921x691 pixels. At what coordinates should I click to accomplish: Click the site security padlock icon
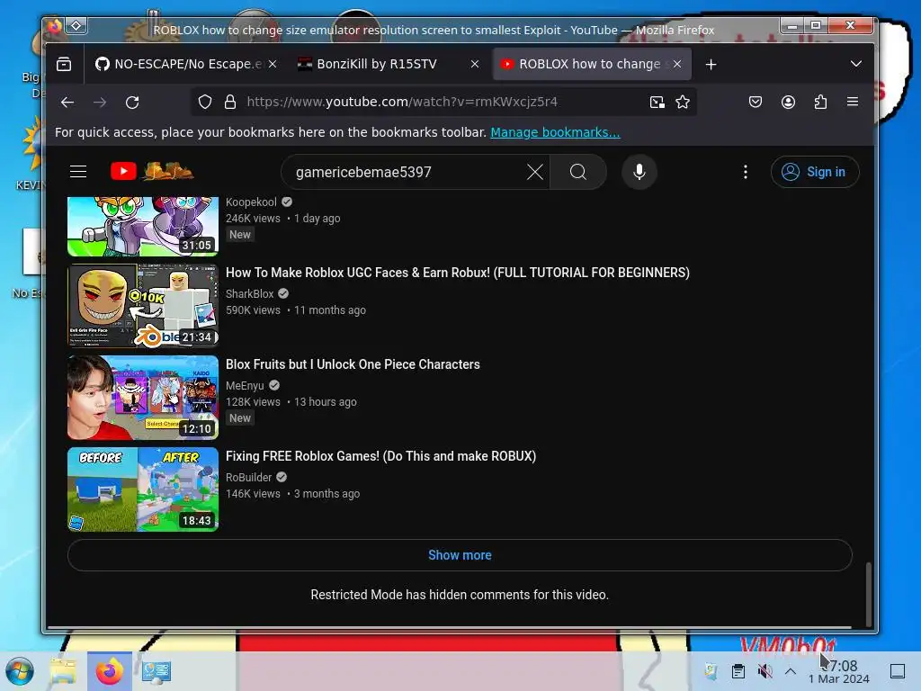click(x=230, y=103)
